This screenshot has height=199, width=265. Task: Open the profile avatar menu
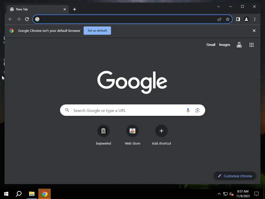click(x=246, y=19)
